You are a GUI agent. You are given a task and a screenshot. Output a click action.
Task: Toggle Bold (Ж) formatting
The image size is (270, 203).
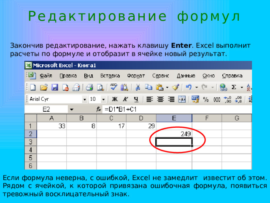[115, 99]
